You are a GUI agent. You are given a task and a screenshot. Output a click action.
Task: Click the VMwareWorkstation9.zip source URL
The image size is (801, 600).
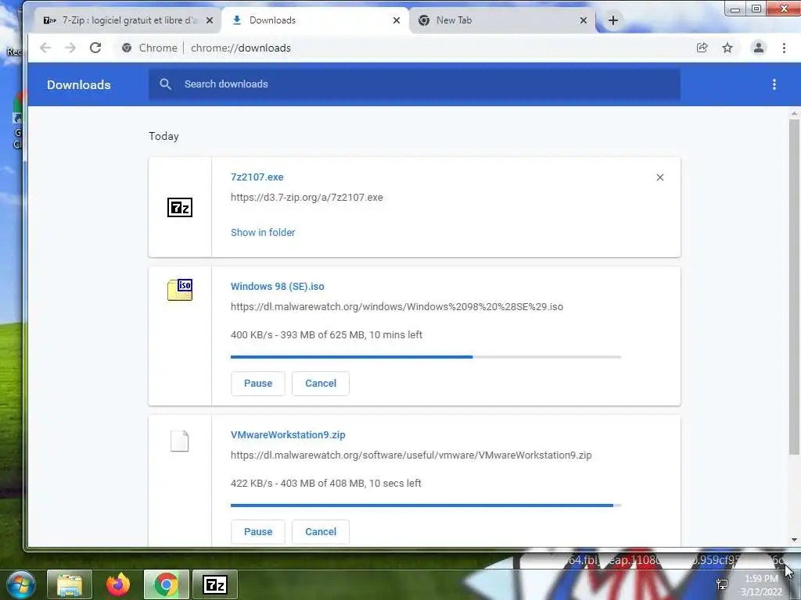(x=411, y=455)
